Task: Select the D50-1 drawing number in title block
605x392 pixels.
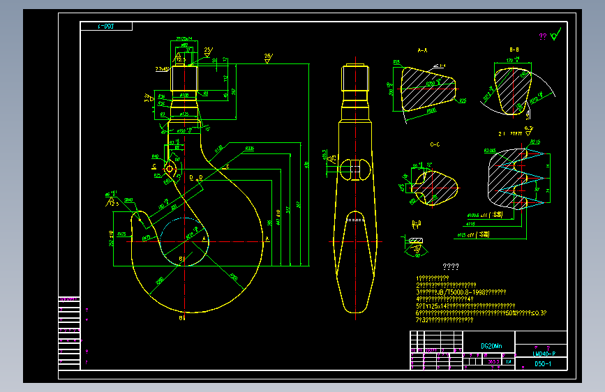Action: pyautogui.click(x=542, y=364)
